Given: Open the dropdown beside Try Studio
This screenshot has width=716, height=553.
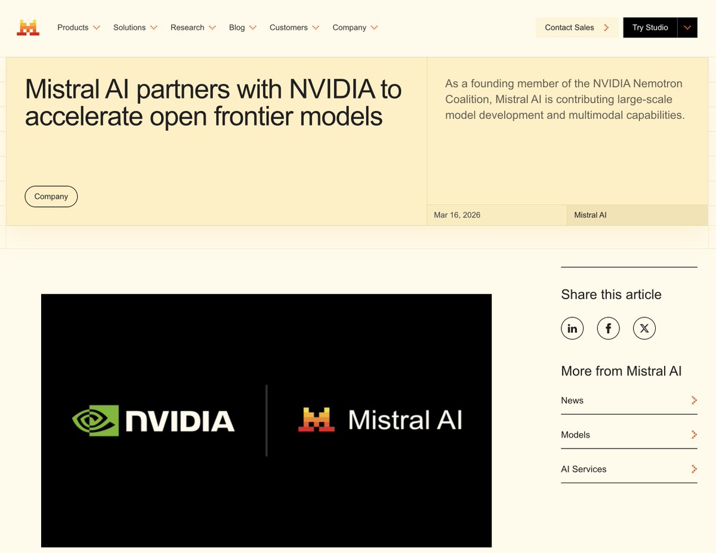Looking at the screenshot, I should pos(687,27).
